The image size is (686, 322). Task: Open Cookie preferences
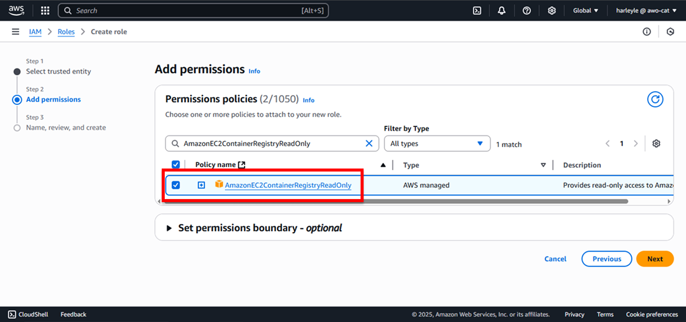(x=652, y=314)
